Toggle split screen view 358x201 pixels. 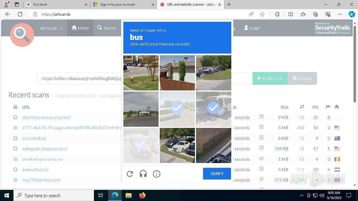pos(291,14)
